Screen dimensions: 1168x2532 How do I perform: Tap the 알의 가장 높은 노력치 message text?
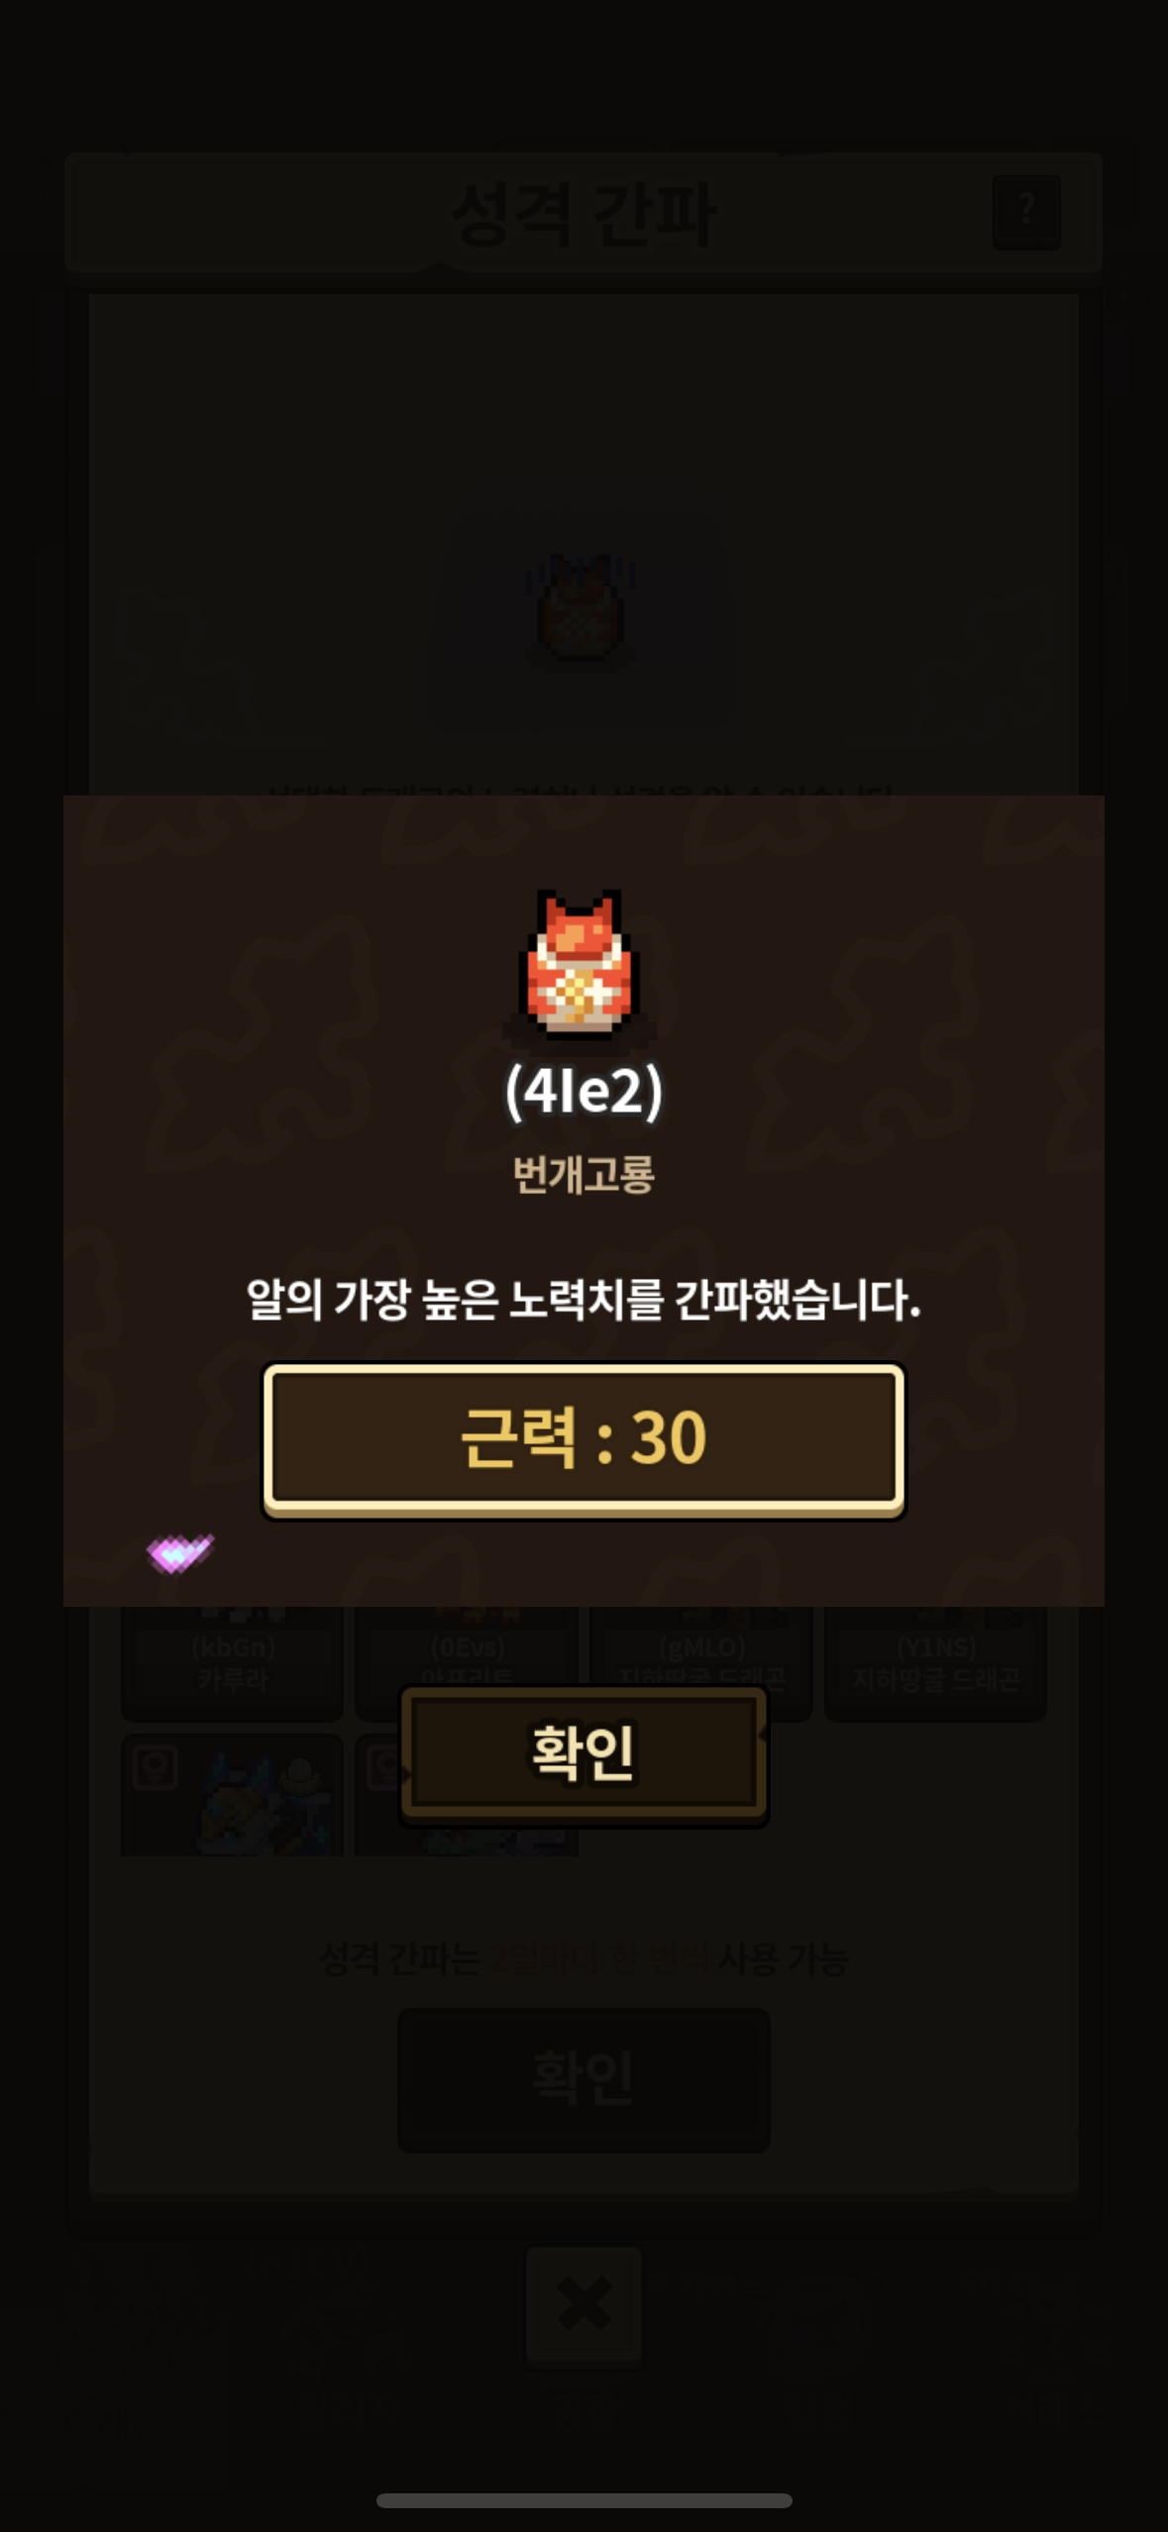[x=584, y=1299]
